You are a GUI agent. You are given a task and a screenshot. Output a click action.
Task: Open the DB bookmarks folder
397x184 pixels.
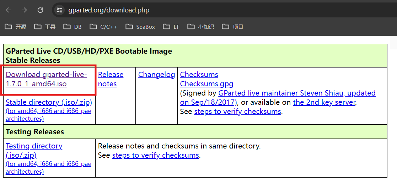73,27
